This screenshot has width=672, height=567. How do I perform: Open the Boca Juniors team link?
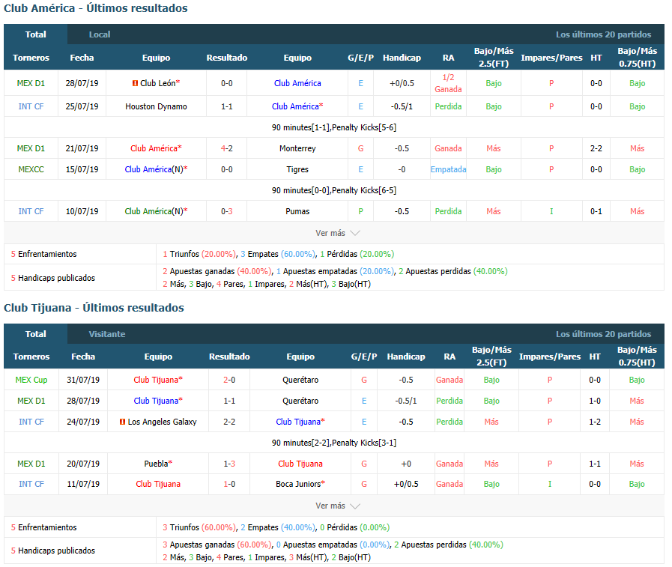coord(298,484)
